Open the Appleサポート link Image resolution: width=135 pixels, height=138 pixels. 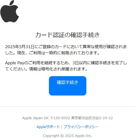click(x=48, y=127)
